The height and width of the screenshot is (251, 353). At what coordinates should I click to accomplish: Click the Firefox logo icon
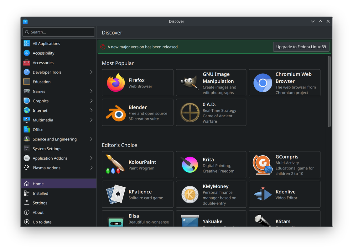(116, 83)
